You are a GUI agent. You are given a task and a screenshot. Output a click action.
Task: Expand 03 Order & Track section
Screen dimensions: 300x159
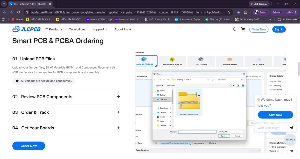tap(118, 112)
